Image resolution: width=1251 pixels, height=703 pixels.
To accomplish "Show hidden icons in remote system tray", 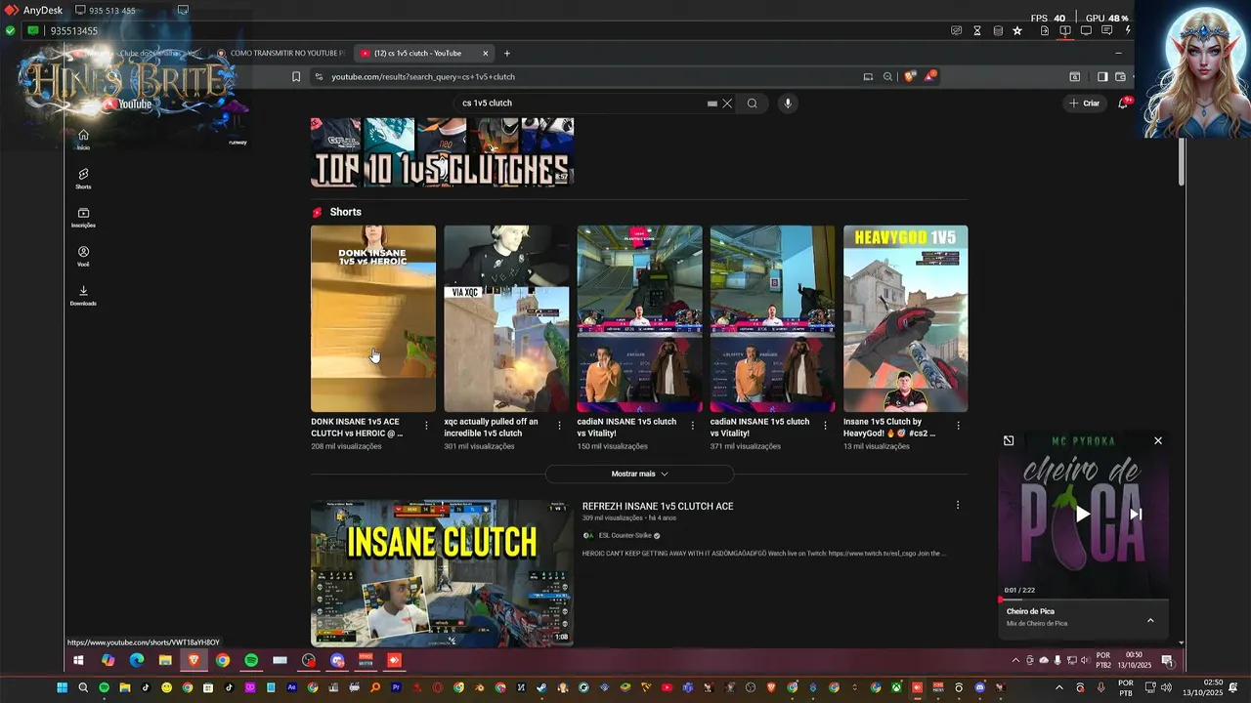I will [1015, 661].
